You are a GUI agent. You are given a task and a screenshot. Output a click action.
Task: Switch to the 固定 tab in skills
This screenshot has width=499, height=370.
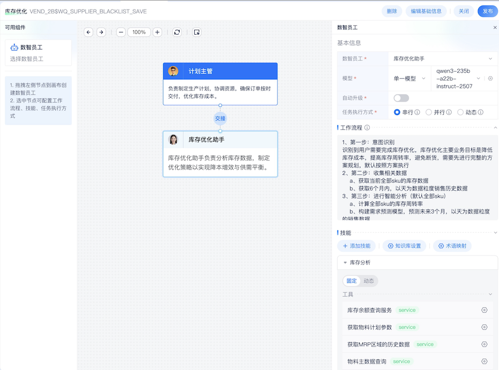coord(351,280)
